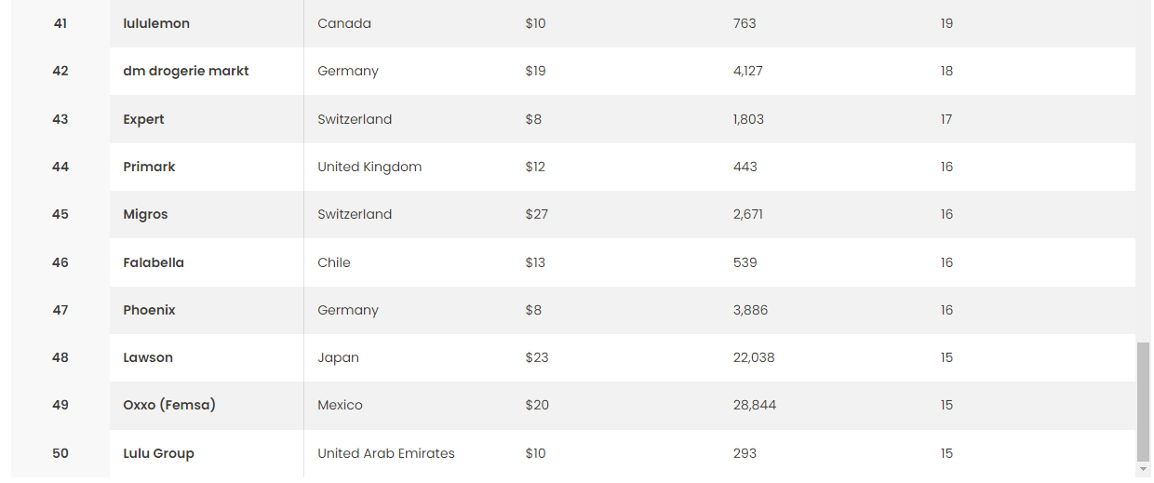Select the Oxxo (Femsa) retailer name

[169, 405]
